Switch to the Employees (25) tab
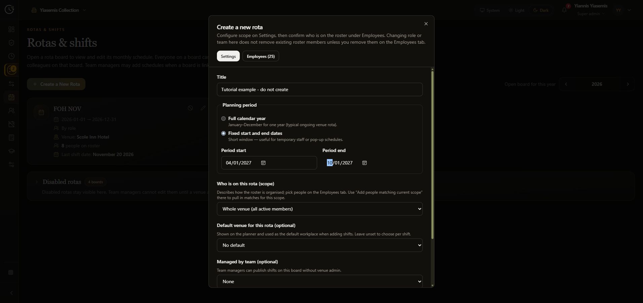 point(261,56)
